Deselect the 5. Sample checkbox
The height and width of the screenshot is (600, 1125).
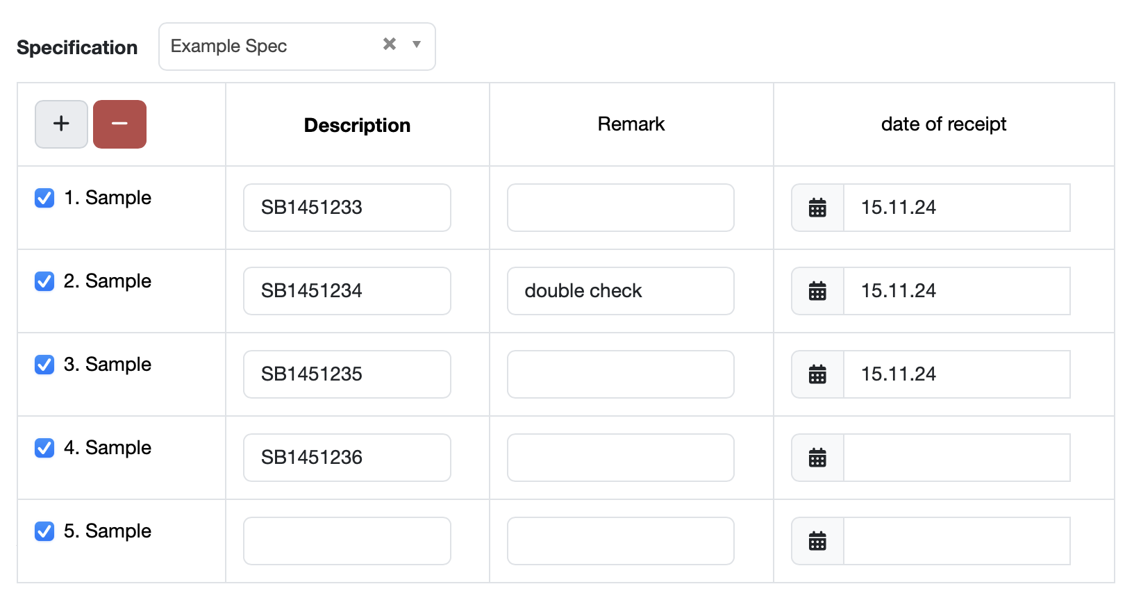point(44,531)
